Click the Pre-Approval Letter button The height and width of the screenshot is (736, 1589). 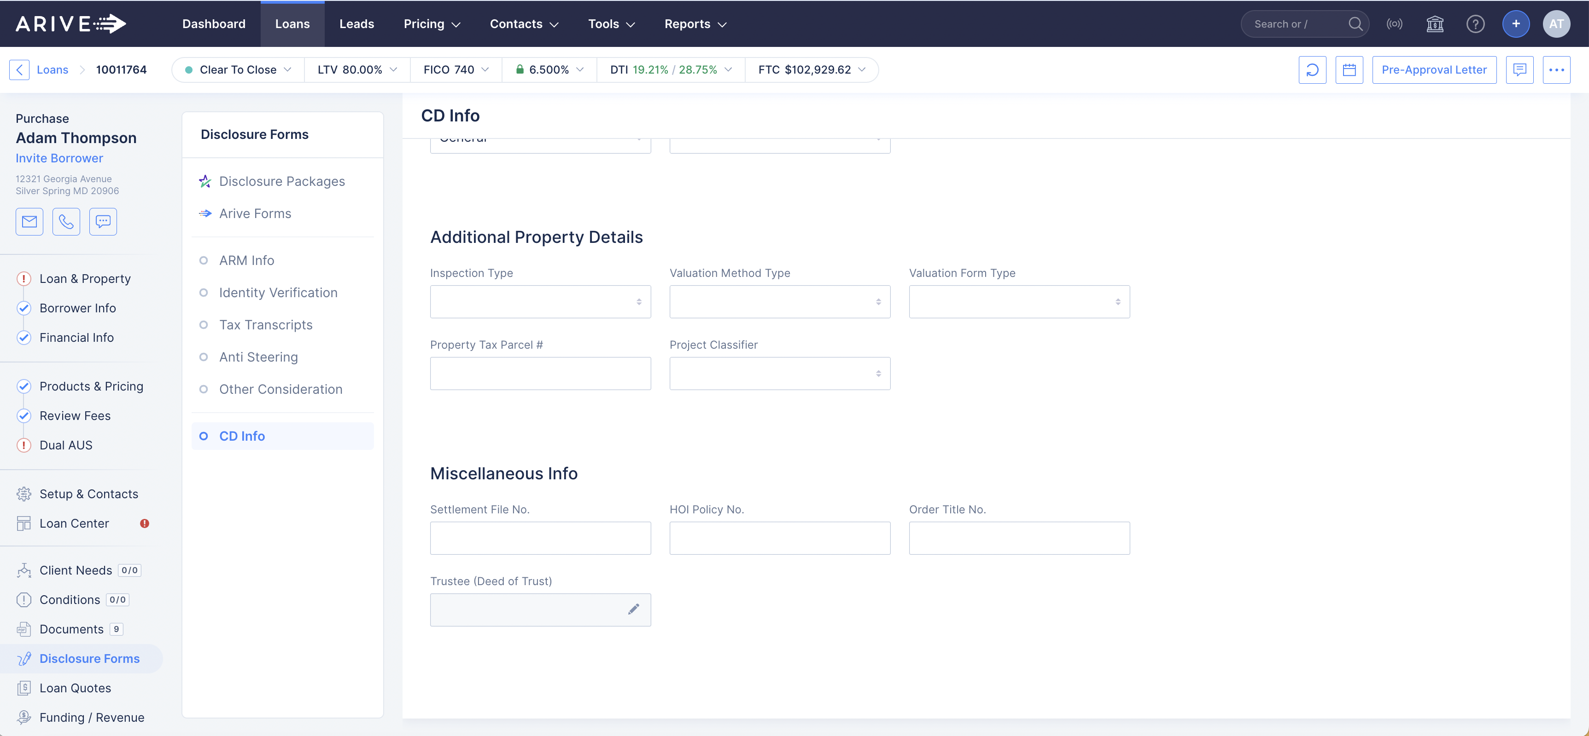(x=1433, y=69)
